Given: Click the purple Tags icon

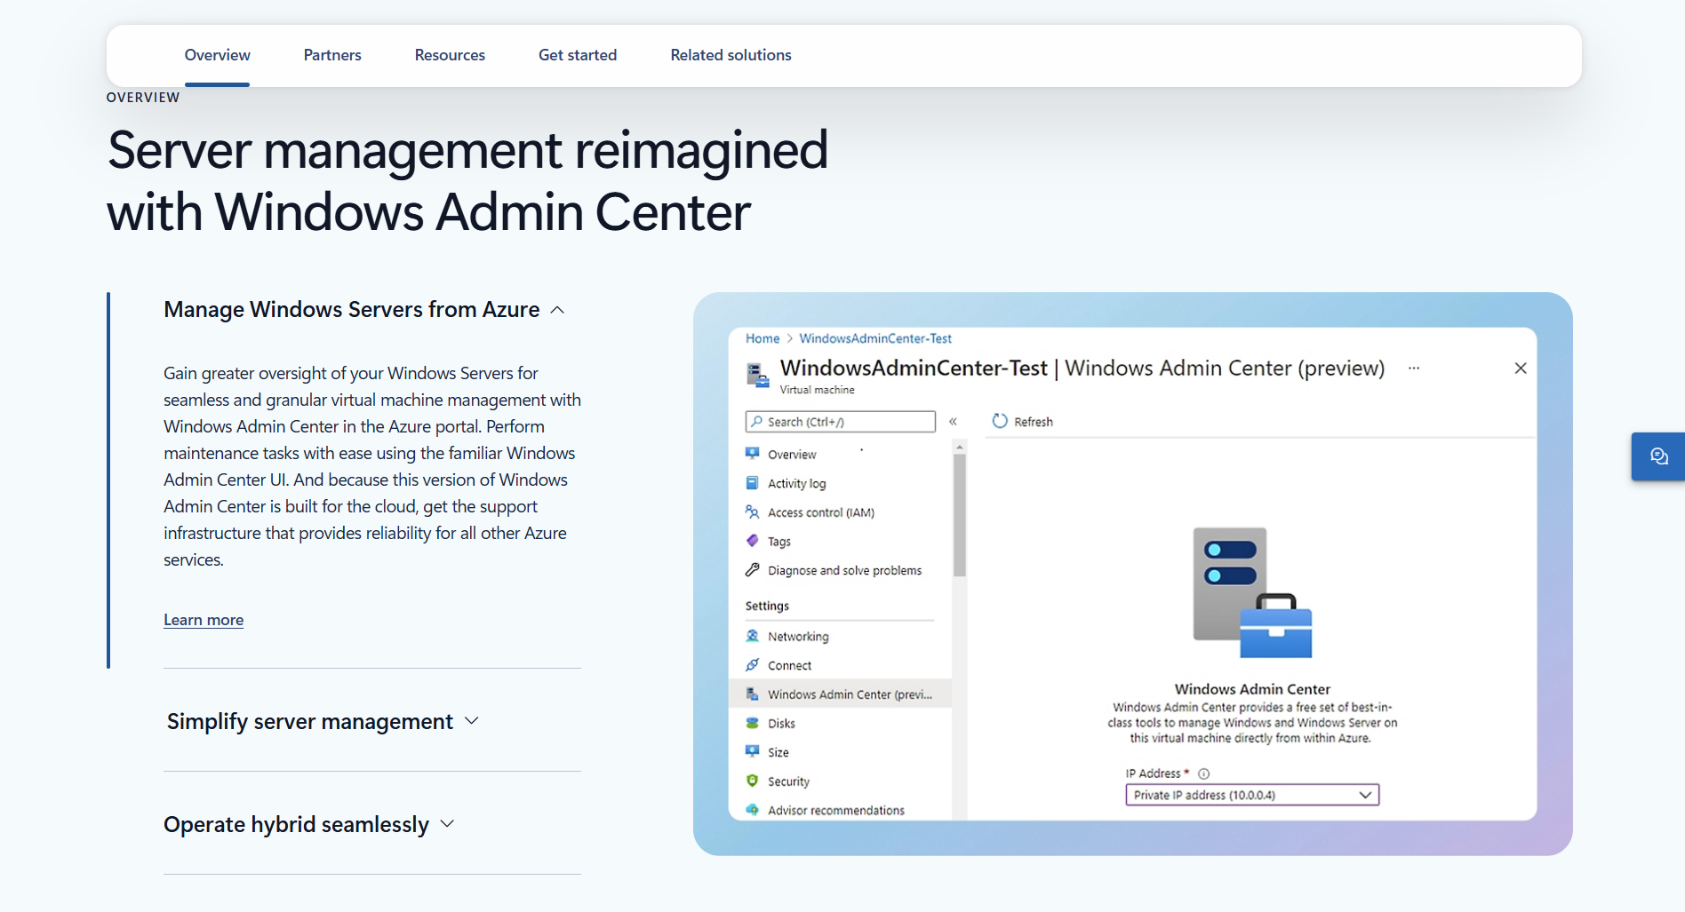Looking at the screenshot, I should (x=752, y=541).
